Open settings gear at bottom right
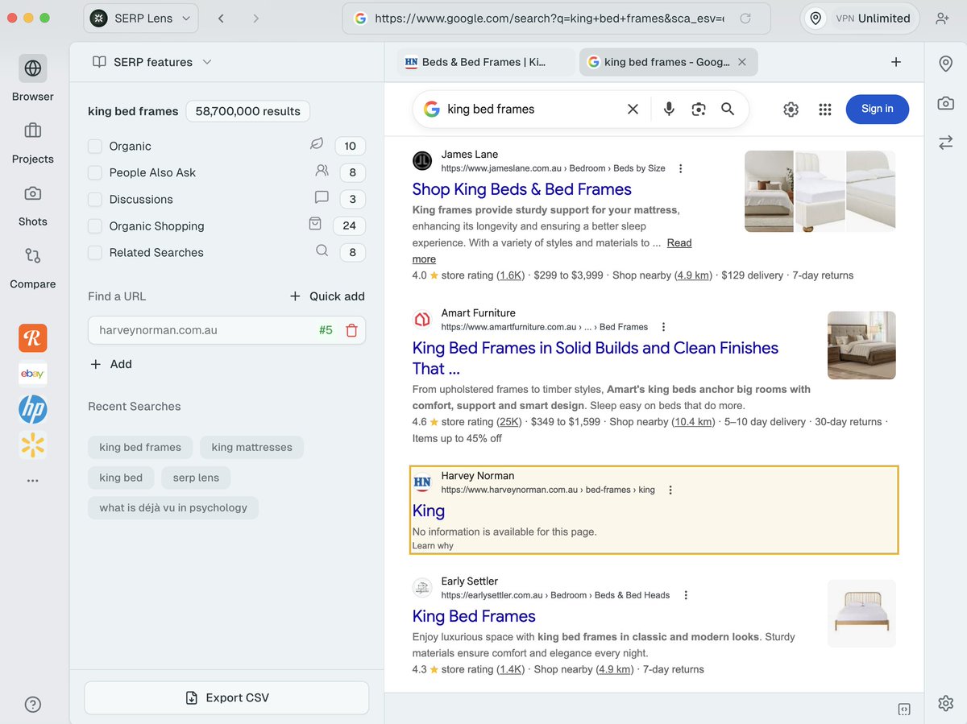 tap(946, 703)
